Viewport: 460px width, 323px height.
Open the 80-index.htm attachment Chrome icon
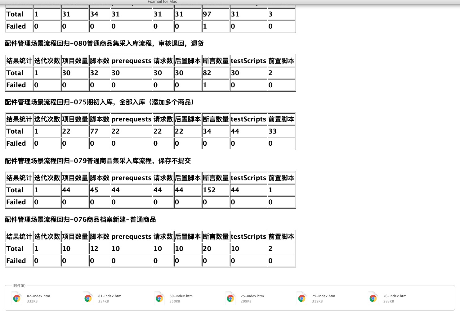coord(159,298)
